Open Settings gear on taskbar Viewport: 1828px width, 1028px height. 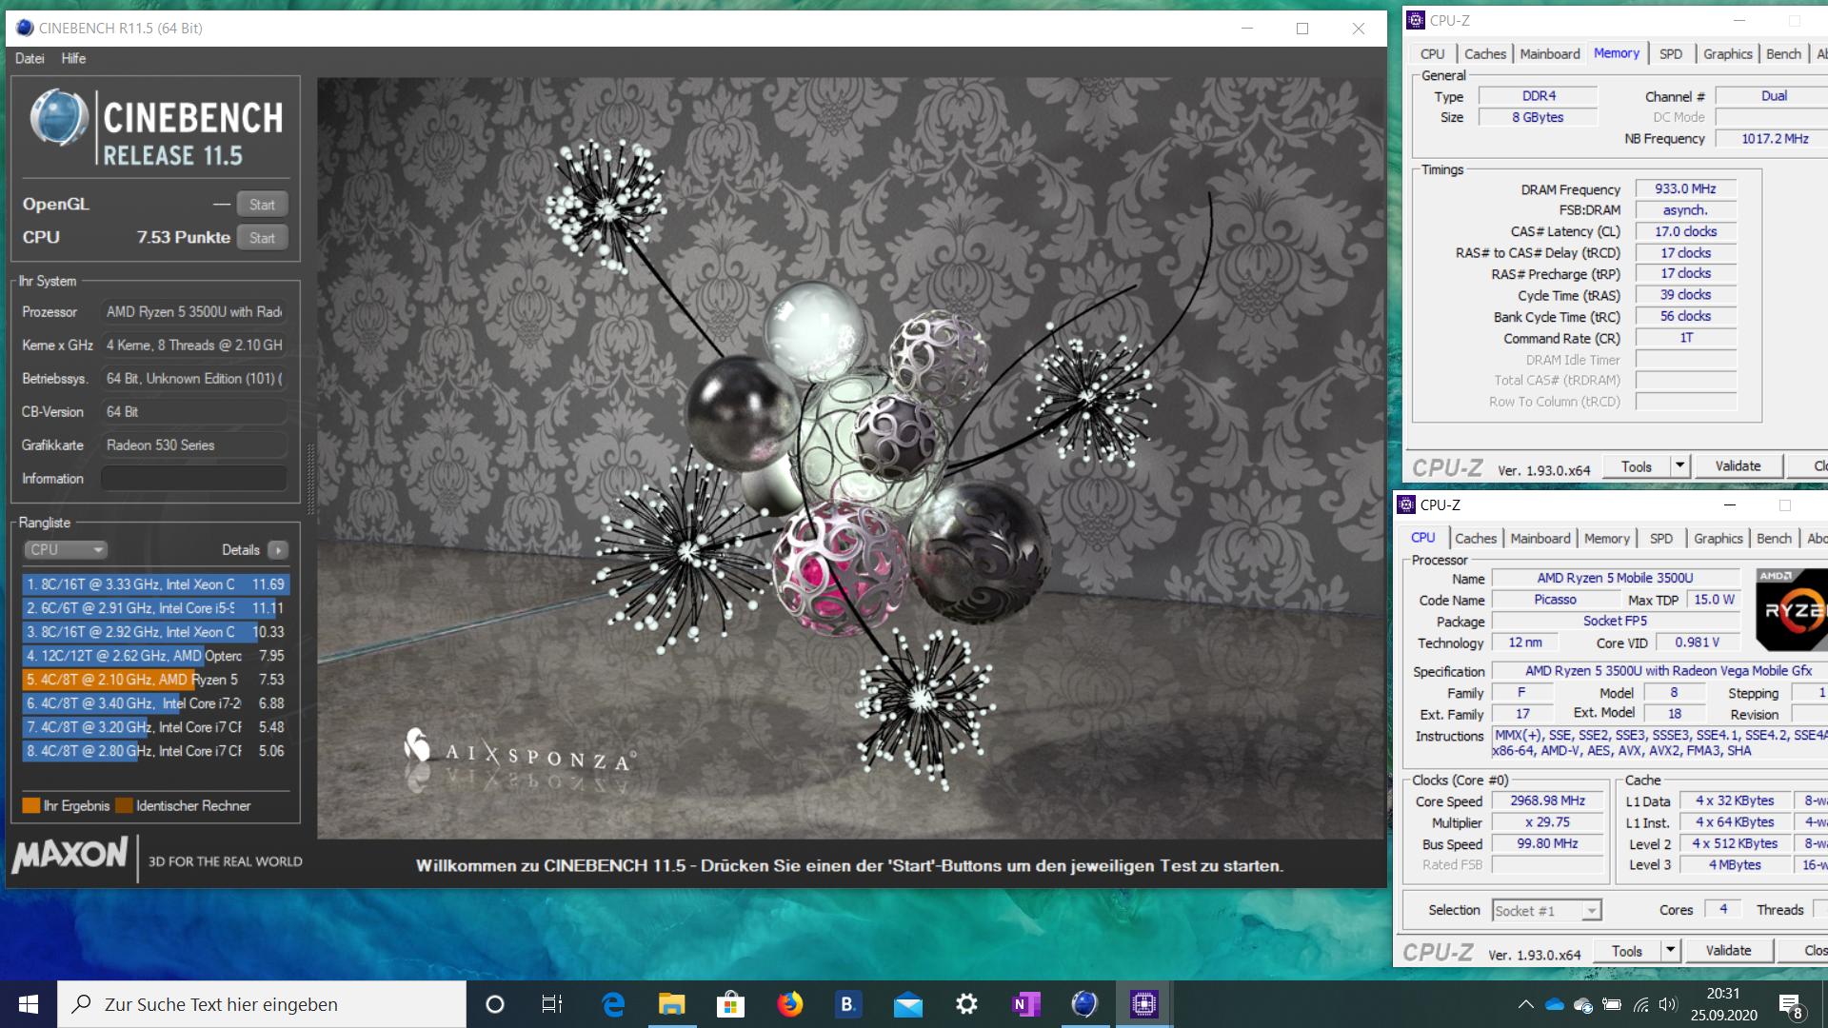pyautogui.click(x=966, y=1004)
